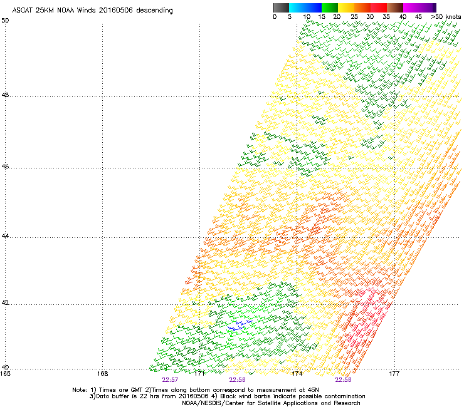The image size is (464, 407).
Task: Click the note 'Data buffer is 22 hrs'
Action: pyautogui.click(x=127, y=396)
